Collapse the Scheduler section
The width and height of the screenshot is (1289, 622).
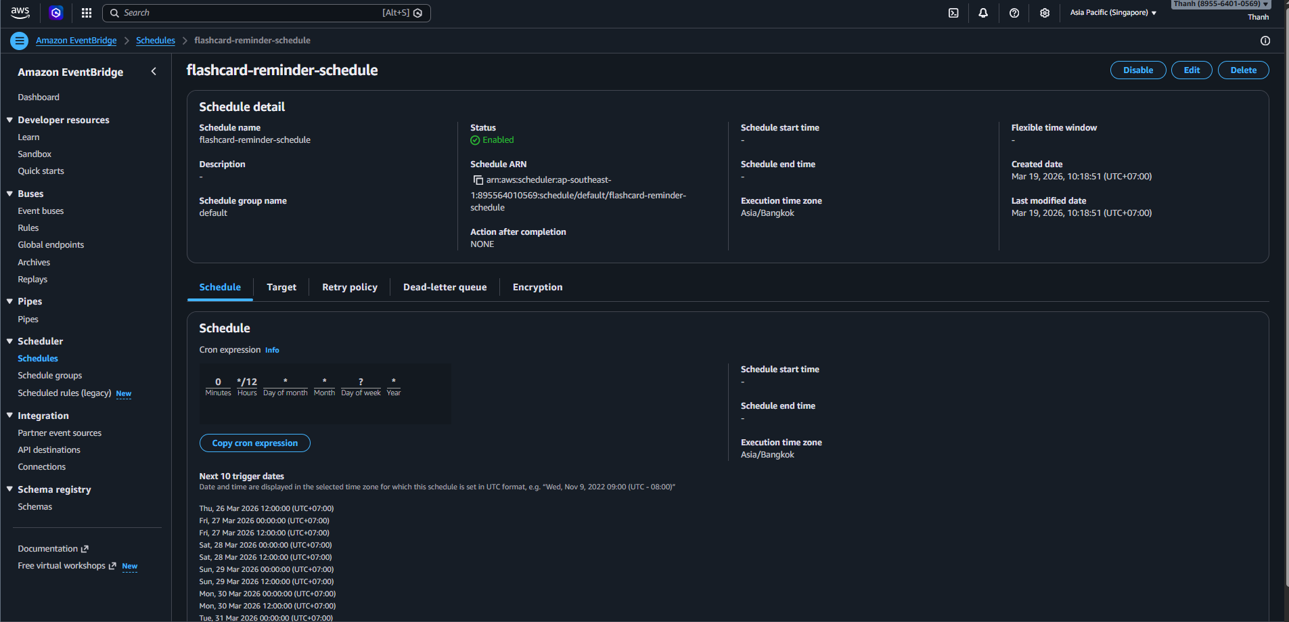(10, 341)
